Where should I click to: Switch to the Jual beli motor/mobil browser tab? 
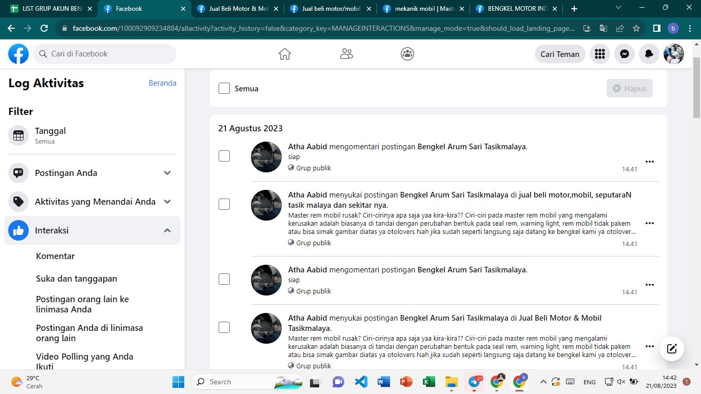coord(330,9)
